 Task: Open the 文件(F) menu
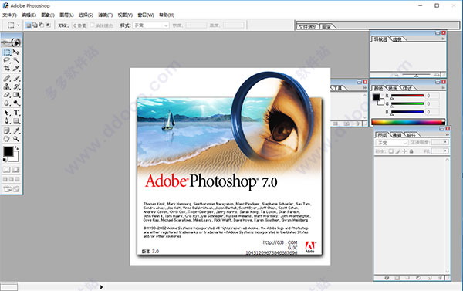(x=9, y=15)
